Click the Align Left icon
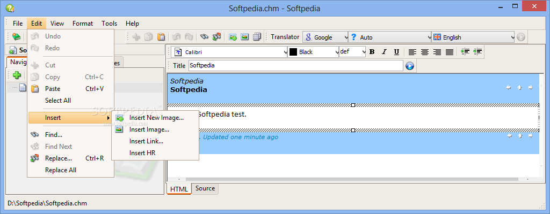The image size is (550, 214). click(412, 52)
